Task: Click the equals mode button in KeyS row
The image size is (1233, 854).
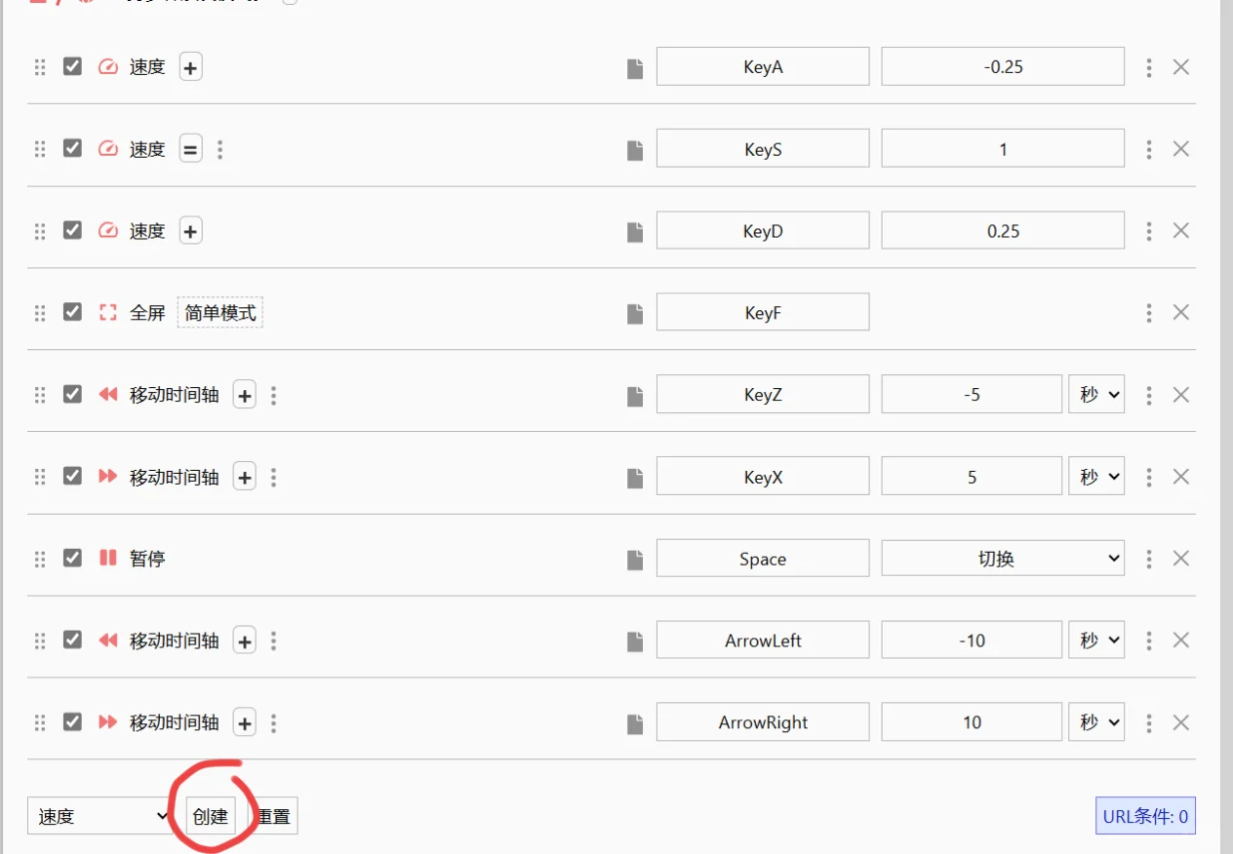Action: click(x=191, y=149)
